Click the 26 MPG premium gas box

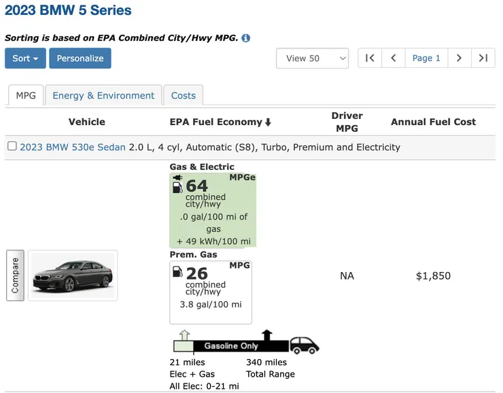click(x=211, y=292)
